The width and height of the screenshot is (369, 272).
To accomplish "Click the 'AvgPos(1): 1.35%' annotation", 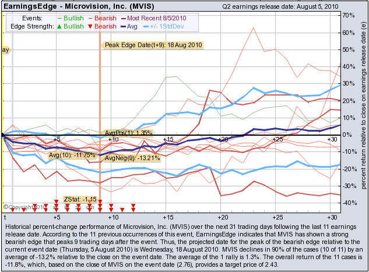I will pyautogui.click(x=128, y=133).
